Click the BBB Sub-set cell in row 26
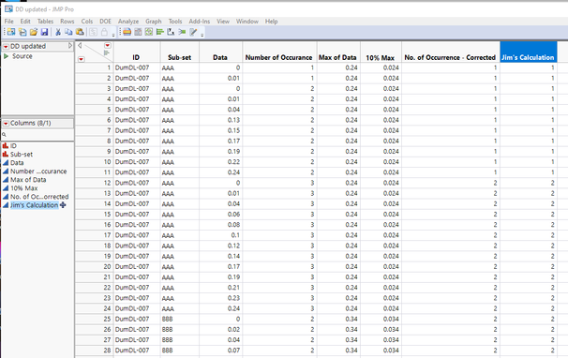Image resolution: width=568 pixels, height=358 pixels. 180,329
